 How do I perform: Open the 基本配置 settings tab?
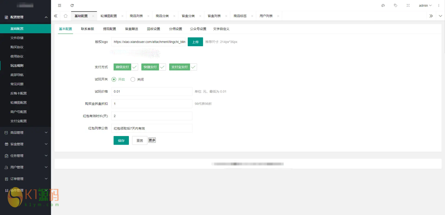pyautogui.click(x=65, y=29)
